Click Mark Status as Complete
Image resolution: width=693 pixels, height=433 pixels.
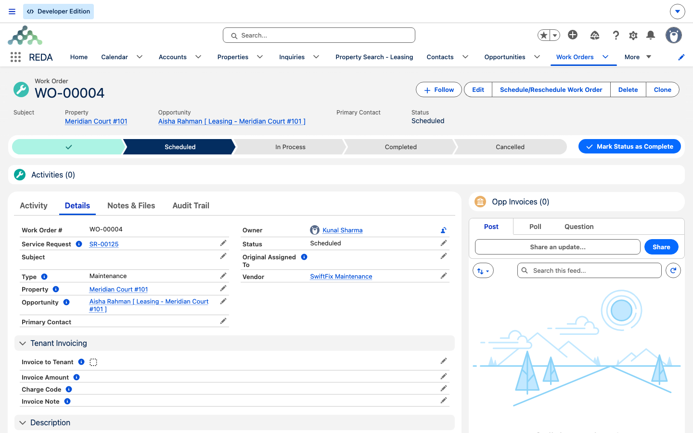point(629,146)
